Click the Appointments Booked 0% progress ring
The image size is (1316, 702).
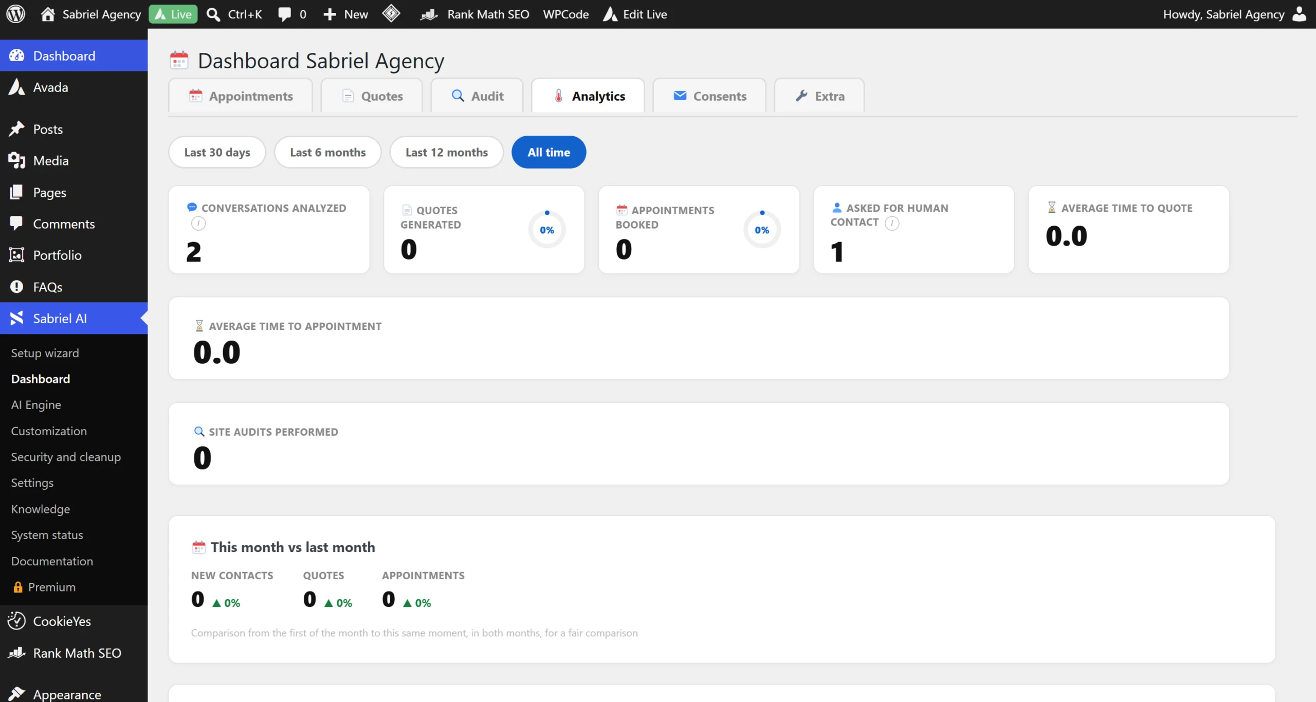tap(762, 229)
